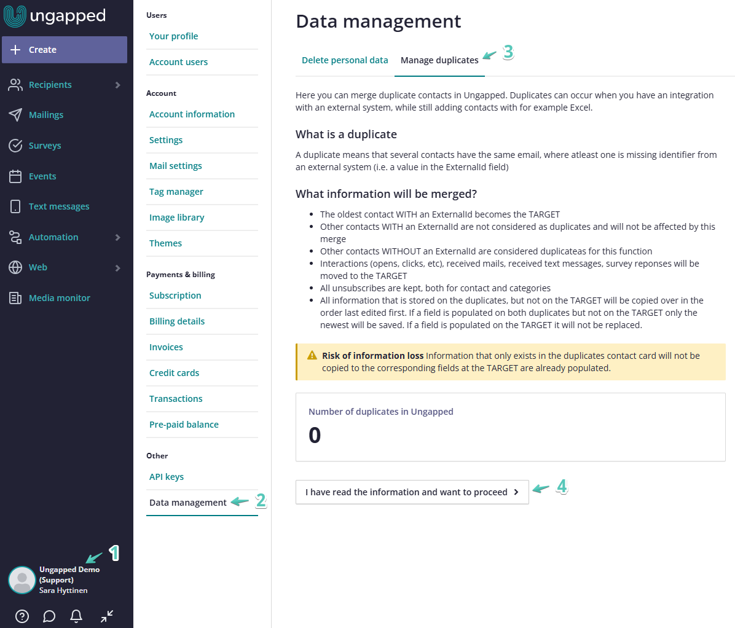
Task: Click chevron on the proceed button
Action: (516, 492)
